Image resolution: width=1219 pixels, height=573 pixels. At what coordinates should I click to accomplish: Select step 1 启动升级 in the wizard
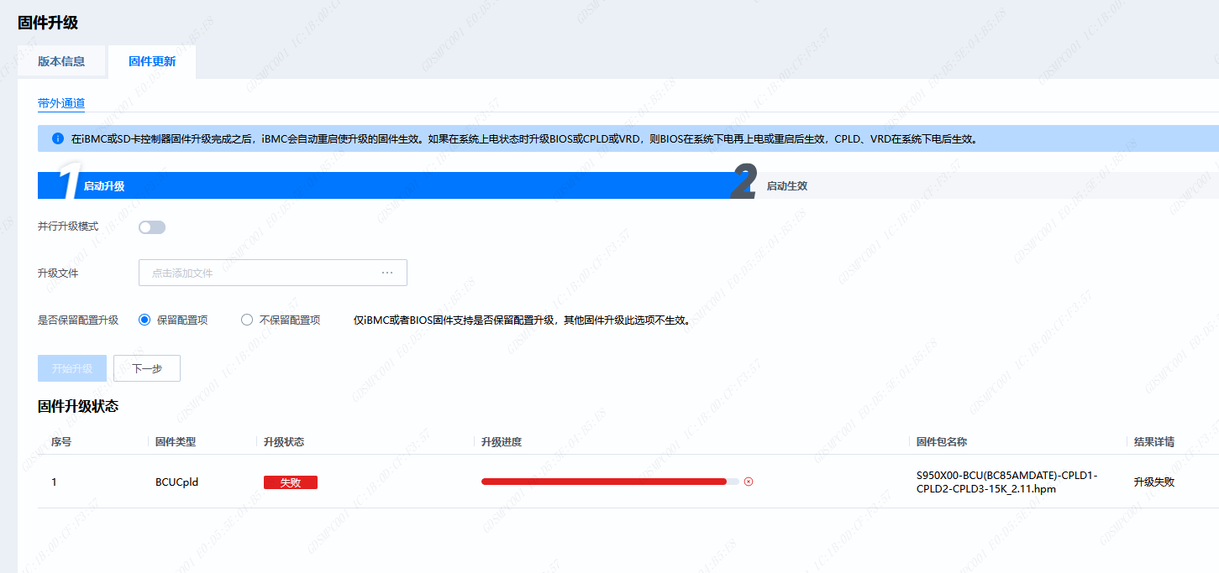click(x=104, y=185)
